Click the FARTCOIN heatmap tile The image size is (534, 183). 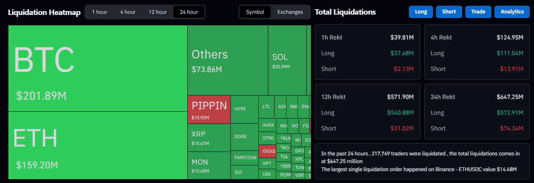tap(245, 158)
